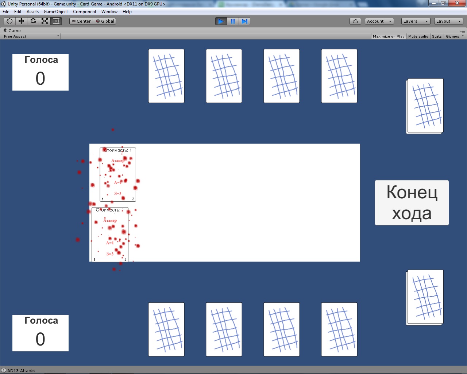Toggle Global rotation handle mode
The width and height of the screenshot is (467, 374).
(x=105, y=21)
